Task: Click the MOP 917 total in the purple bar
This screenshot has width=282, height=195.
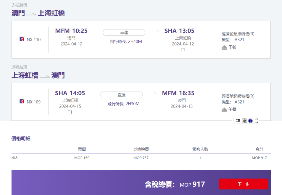Action: coord(192,184)
